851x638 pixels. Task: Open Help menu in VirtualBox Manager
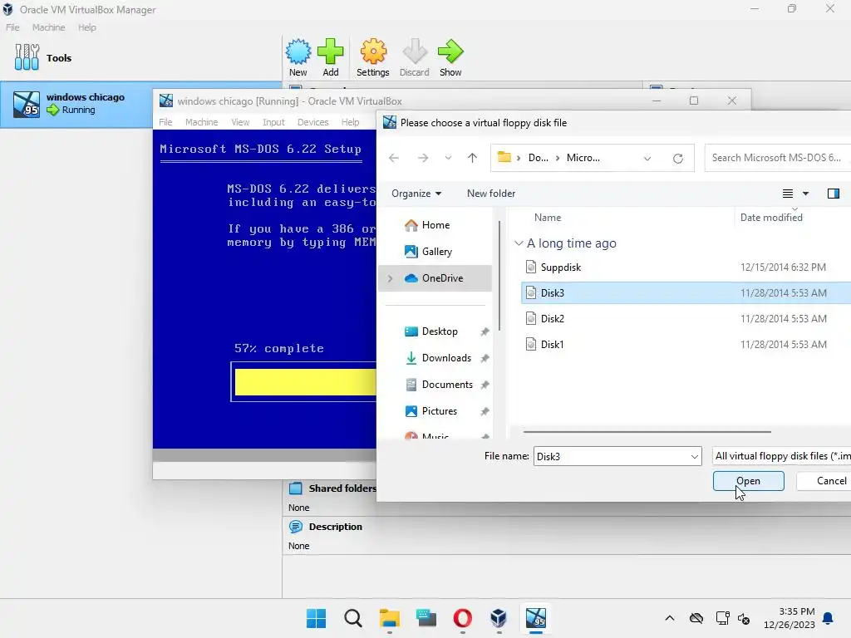tap(86, 27)
